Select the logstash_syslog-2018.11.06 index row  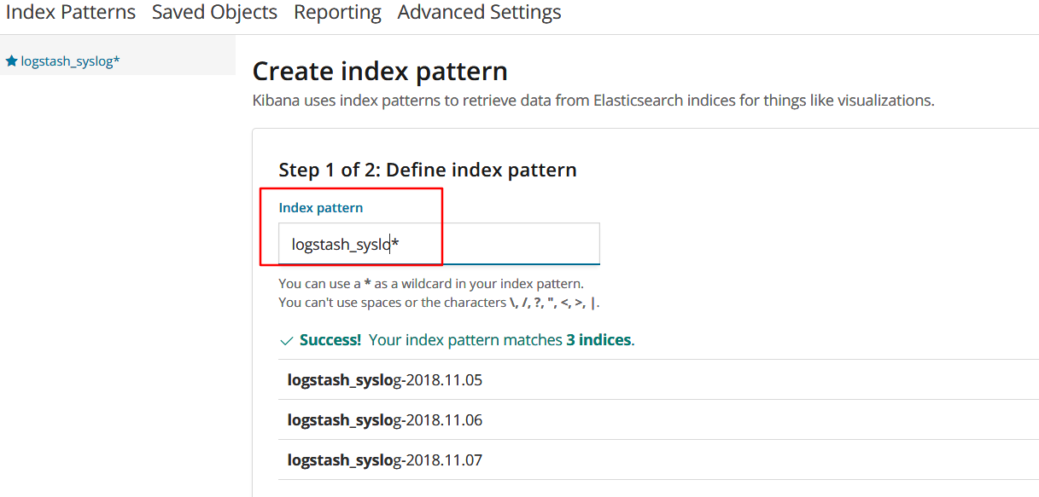(385, 420)
